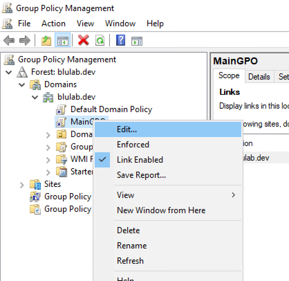Open the Action menu in menu bar
The image size is (289, 281).
[54, 24]
